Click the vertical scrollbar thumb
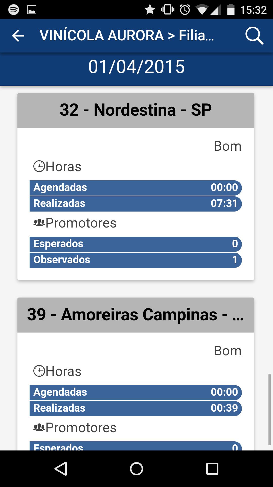This screenshot has width=273, height=487. 269,409
